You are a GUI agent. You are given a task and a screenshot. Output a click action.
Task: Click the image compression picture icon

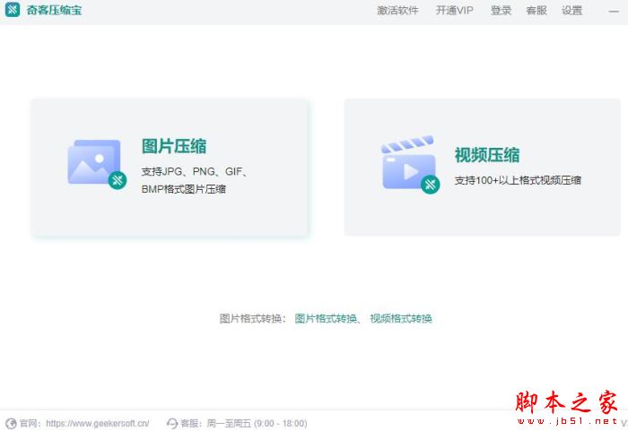pyautogui.click(x=92, y=162)
